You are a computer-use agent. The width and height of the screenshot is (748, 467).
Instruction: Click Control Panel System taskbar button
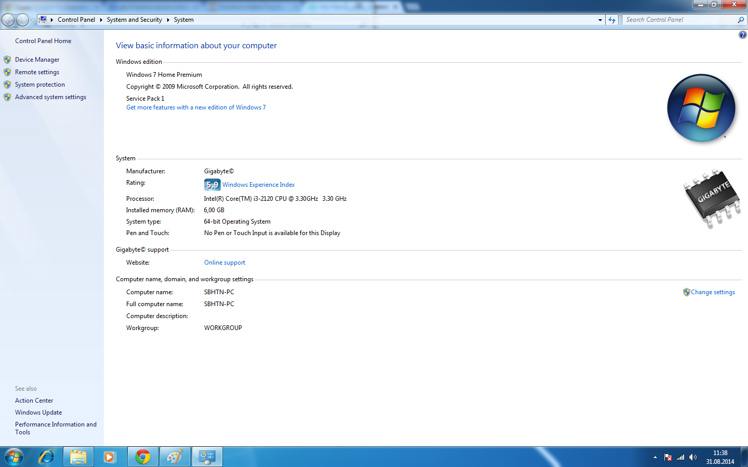point(207,457)
